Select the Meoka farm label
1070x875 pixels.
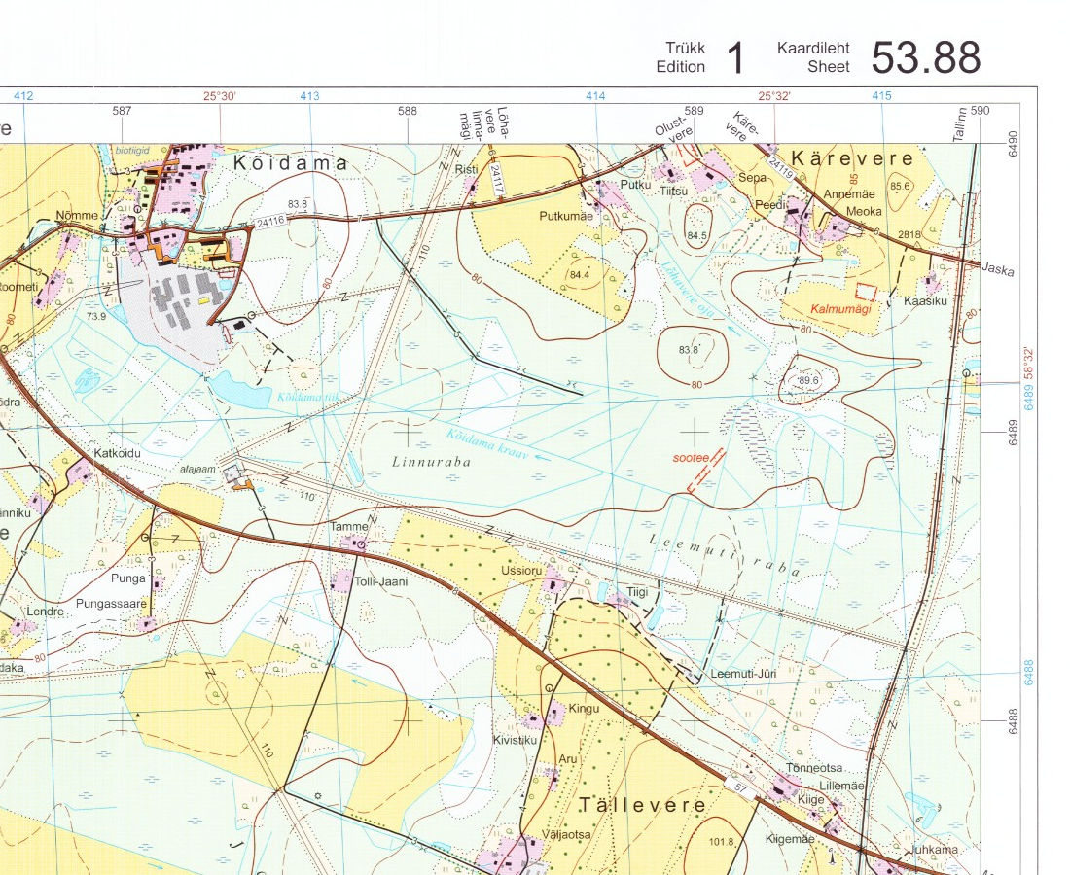coord(864,211)
